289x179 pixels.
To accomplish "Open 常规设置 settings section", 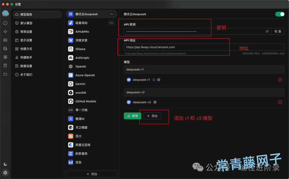I will (x=37, y=31).
